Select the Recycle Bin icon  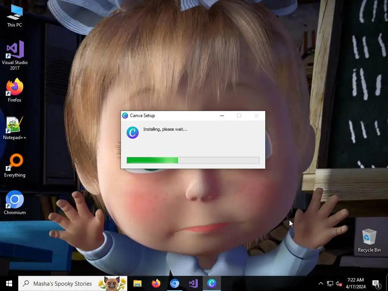369,241
